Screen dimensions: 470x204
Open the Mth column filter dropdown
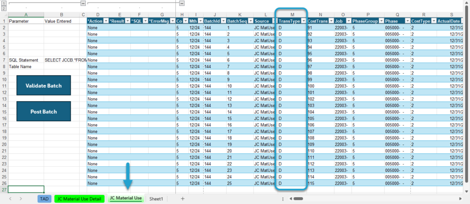[200, 21]
